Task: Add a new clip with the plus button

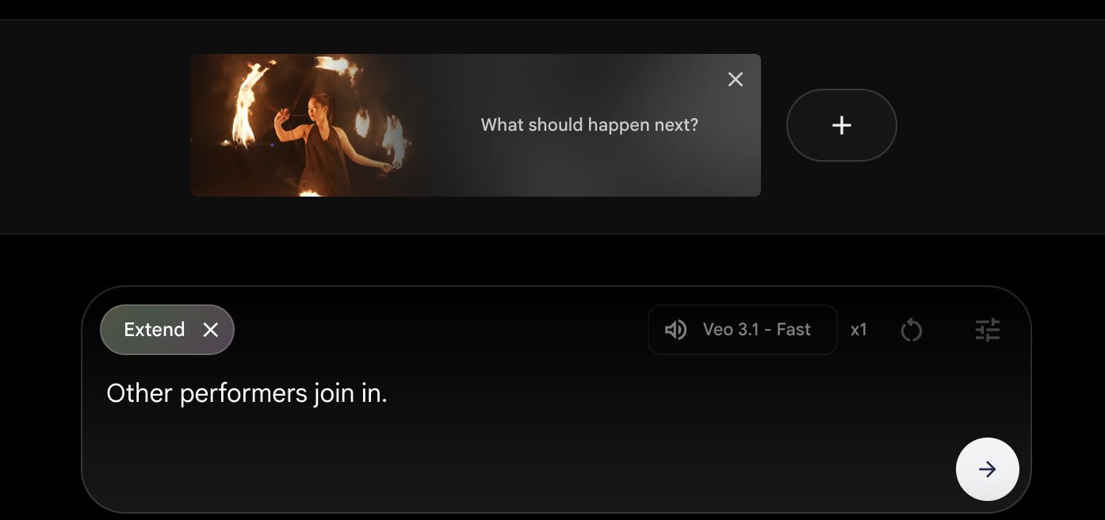Action: tap(841, 125)
